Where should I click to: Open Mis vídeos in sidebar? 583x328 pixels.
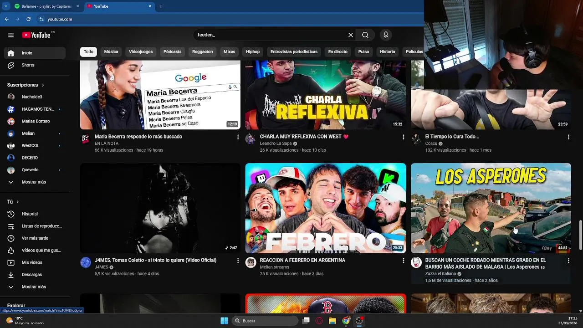(35, 262)
